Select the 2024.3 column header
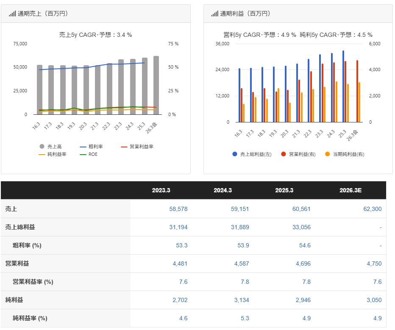The height and width of the screenshot is (330, 395). tap(223, 191)
